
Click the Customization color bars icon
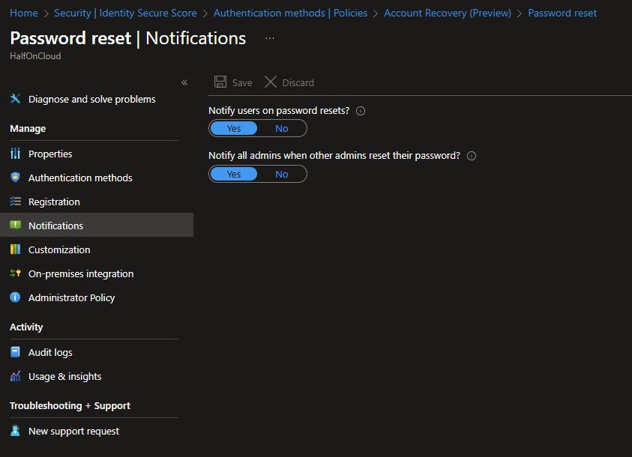pyautogui.click(x=15, y=249)
